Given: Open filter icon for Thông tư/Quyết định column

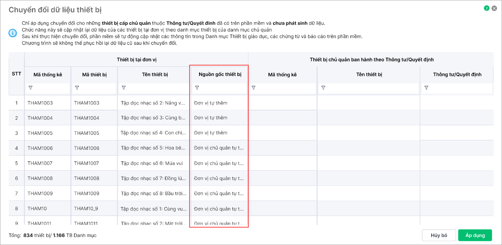Looking at the screenshot, I should 426,88.
